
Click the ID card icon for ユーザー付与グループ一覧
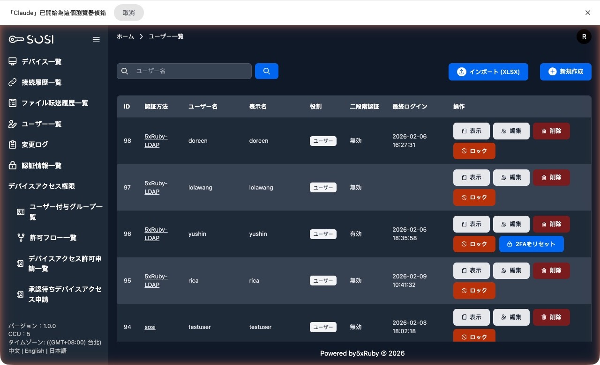click(21, 212)
